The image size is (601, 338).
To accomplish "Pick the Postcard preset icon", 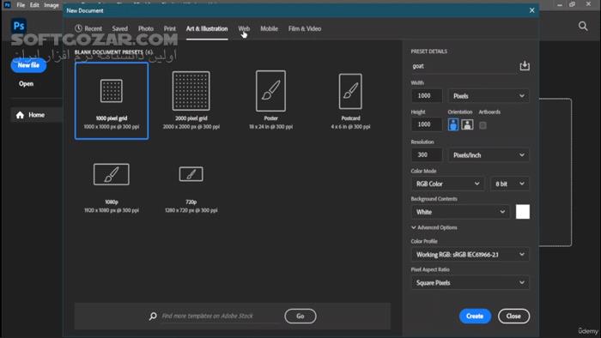I will [x=350, y=92].
